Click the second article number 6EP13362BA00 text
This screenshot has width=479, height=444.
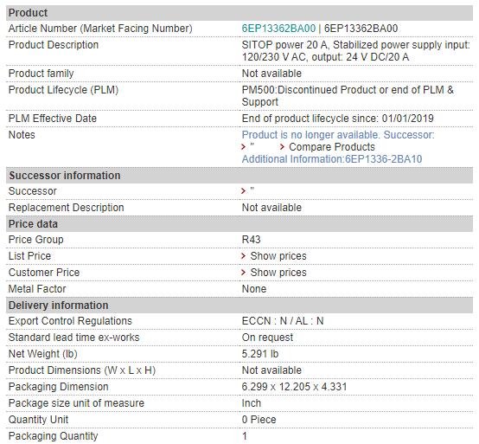click(x=361, y=29)
